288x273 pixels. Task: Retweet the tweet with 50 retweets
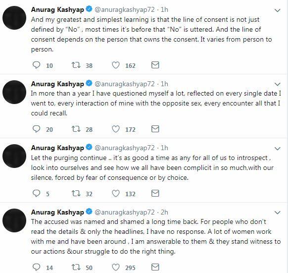click(x=76, y=267)
